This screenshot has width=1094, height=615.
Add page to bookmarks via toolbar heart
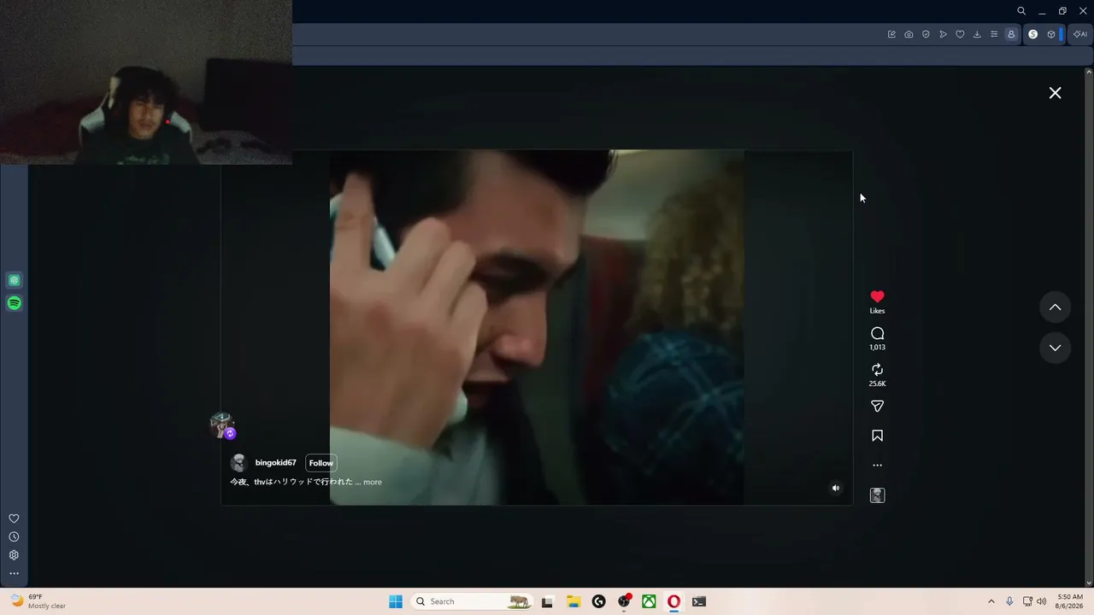pos(960,34)
